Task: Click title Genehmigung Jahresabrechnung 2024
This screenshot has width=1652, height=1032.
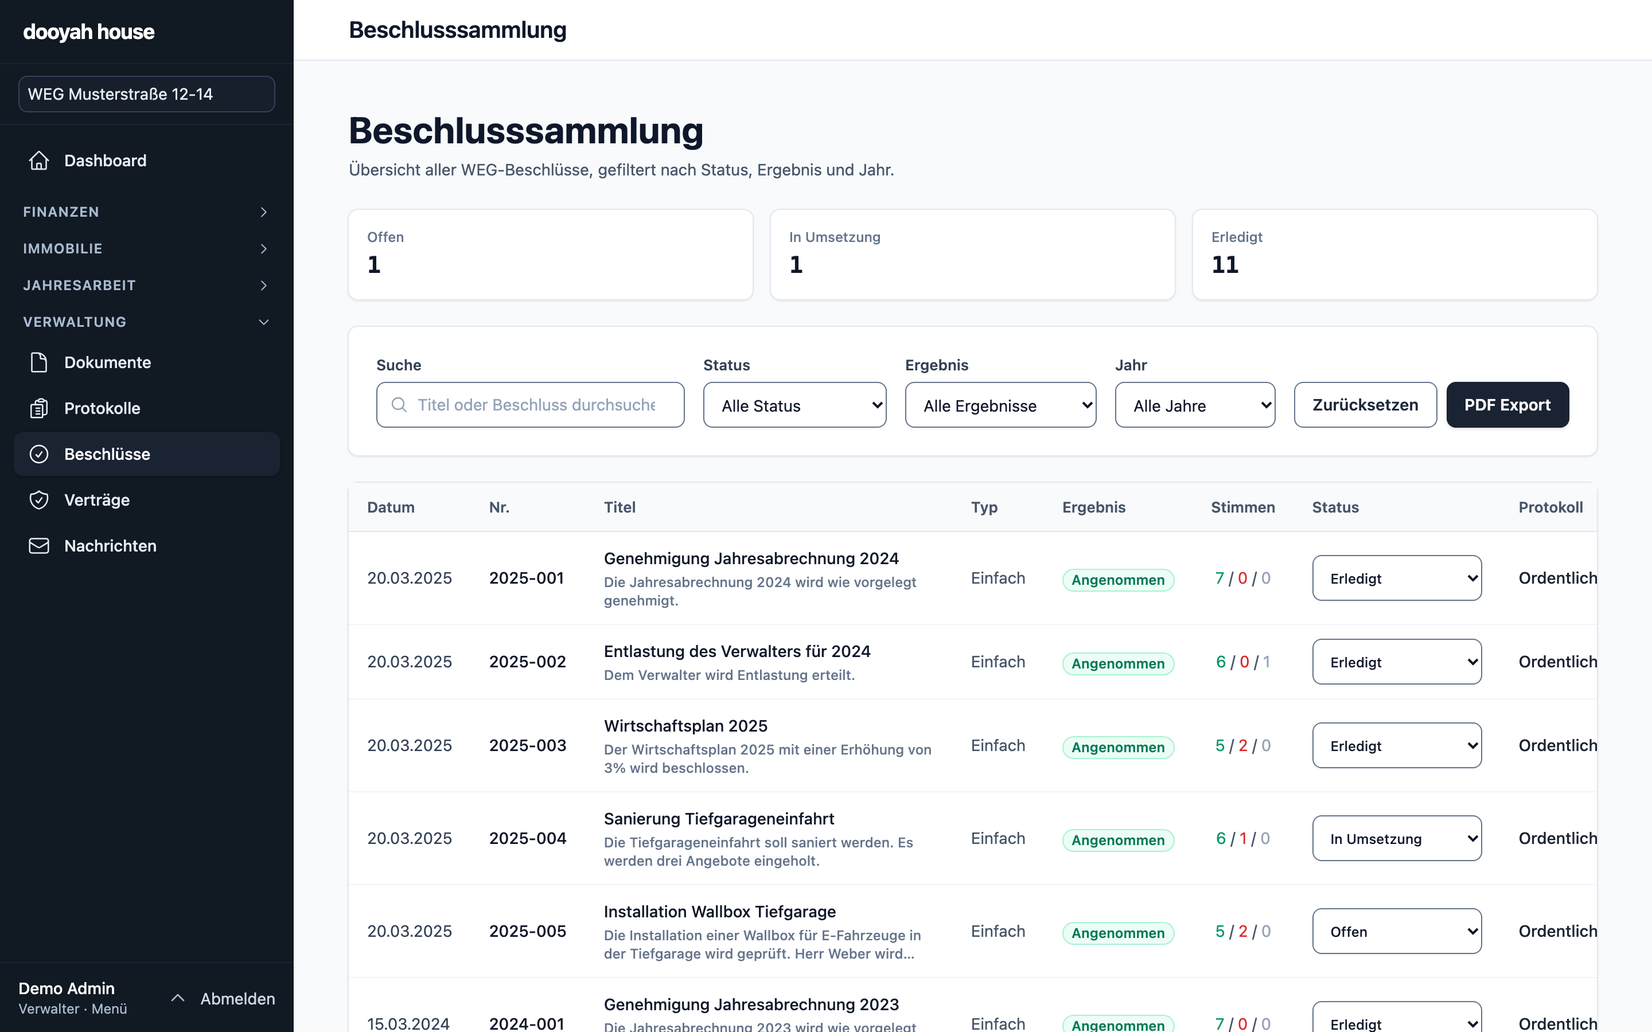Action: [x=751, y=558]
